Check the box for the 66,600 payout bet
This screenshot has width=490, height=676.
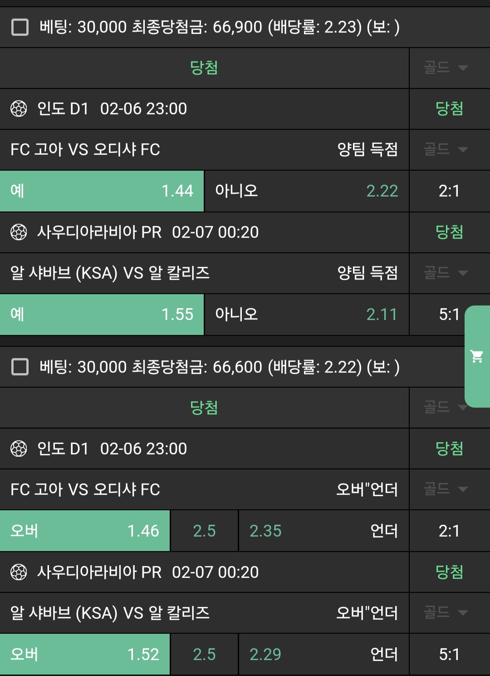tap(20, 367)
